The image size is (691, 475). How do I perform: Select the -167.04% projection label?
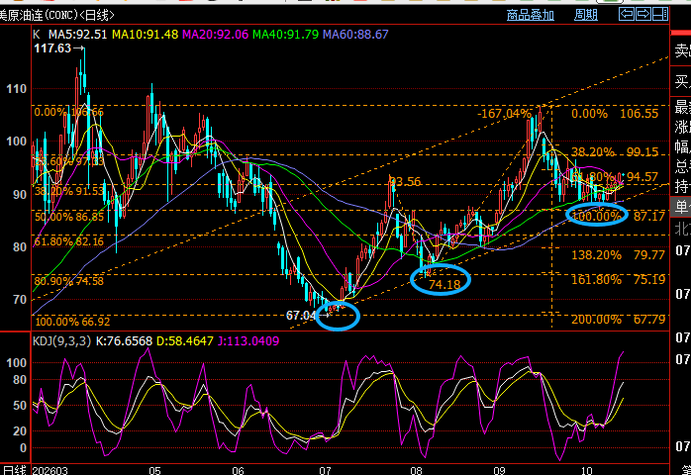(504, 114)
